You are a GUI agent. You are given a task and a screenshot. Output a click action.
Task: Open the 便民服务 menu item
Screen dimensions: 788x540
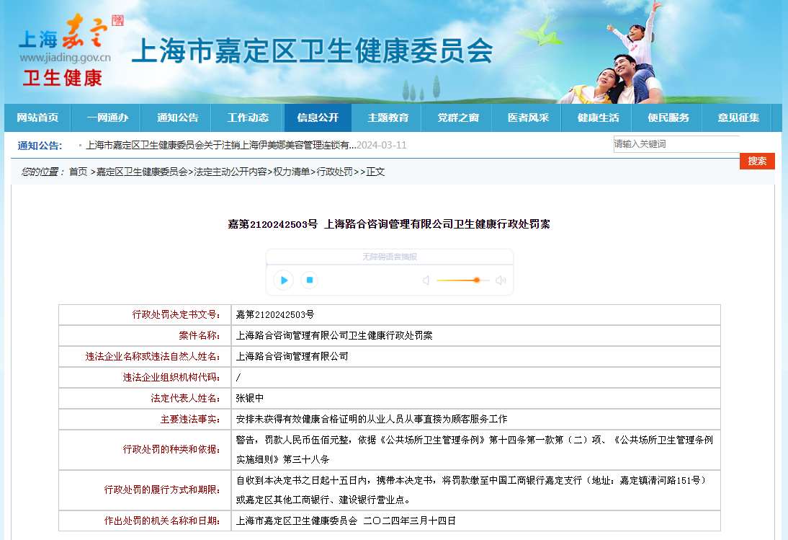668,118
